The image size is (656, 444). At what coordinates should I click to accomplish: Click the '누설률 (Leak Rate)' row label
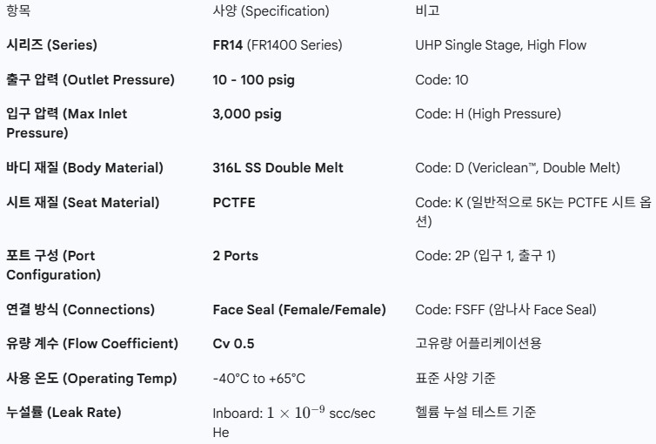pyautogui.click(x=64, y=413)
